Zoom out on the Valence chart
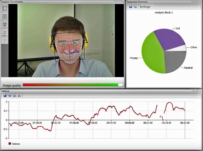Viewport: 203px width, 151px height. click(x=20, y=96)
